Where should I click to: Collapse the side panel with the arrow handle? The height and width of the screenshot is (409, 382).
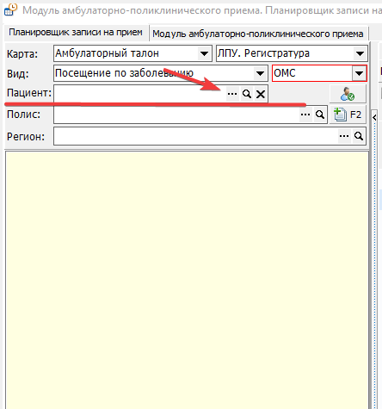tap(374, 117)
